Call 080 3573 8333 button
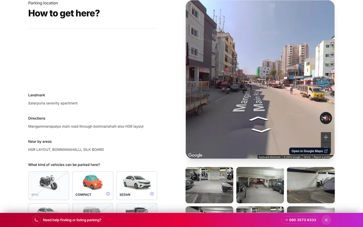Screen dimensions: 363x227 pyautogui.click(x=300, y=220)
